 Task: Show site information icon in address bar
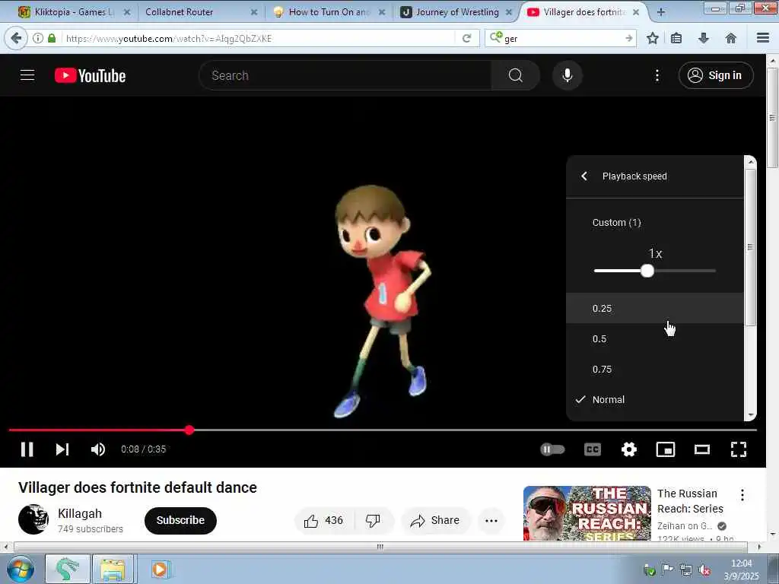[x=38, y=38]
